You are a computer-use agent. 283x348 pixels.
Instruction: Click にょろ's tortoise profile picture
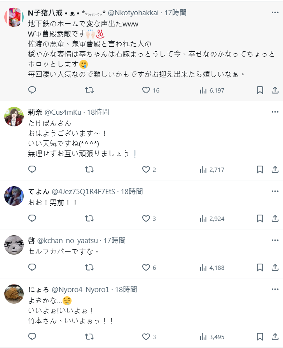click(14, 294)
